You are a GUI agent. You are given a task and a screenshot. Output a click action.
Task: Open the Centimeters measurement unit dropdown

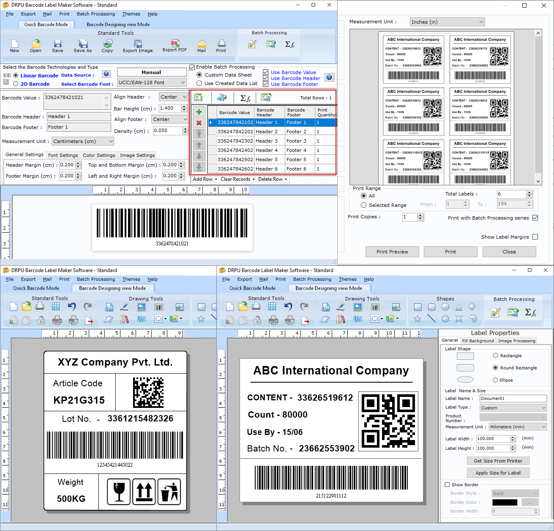point(83,141)
